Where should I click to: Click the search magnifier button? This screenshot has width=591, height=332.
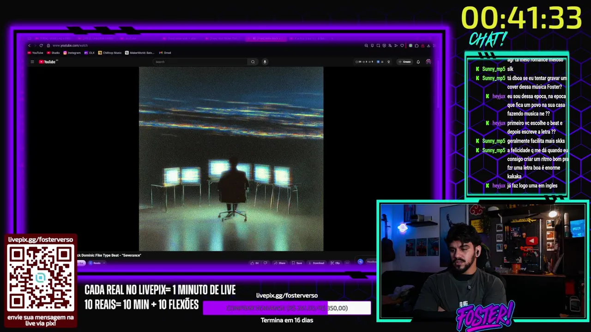tap(253, 62)
